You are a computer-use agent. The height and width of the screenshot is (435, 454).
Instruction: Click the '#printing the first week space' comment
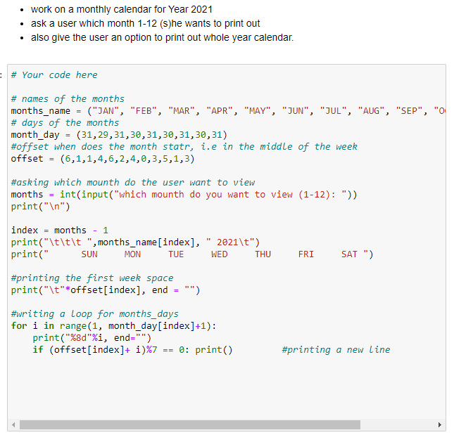click(92, 278)
